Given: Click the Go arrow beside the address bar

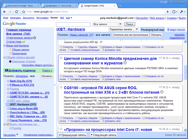Looking at the screenshot, I should [x=168, y=12].
